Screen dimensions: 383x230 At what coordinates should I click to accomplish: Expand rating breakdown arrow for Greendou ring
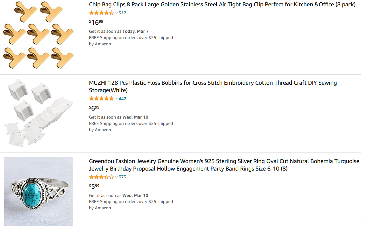[x=116, y=177]
